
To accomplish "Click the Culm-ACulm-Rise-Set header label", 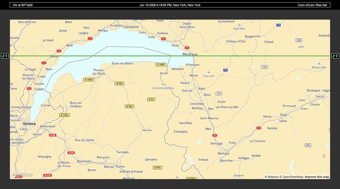I will tap(313, 5).
